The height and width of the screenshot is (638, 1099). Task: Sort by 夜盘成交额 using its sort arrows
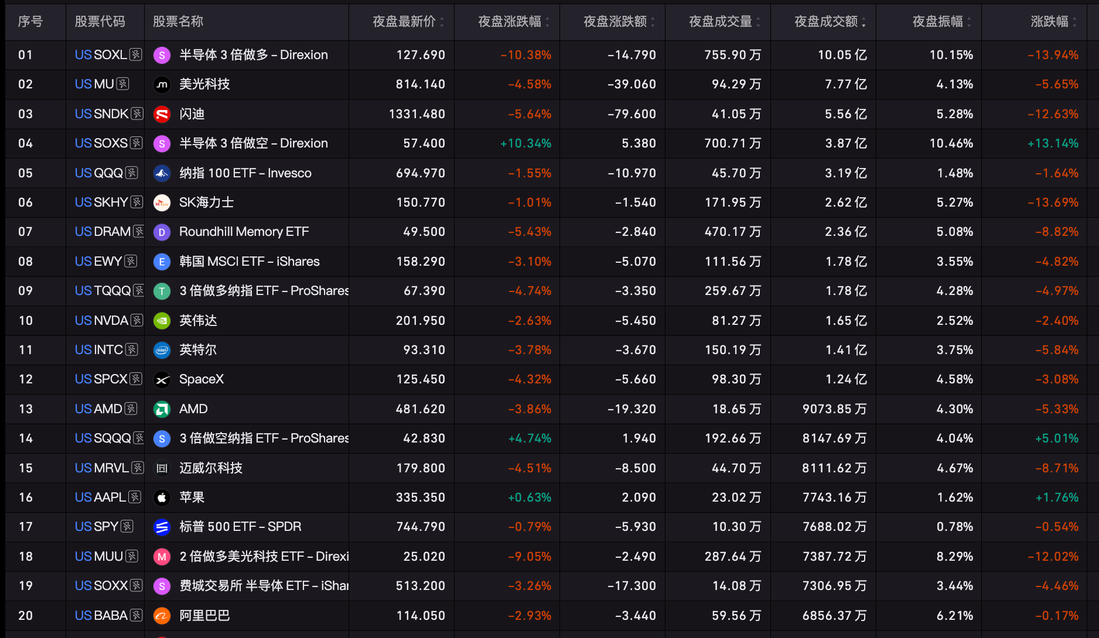coord(864,22)
